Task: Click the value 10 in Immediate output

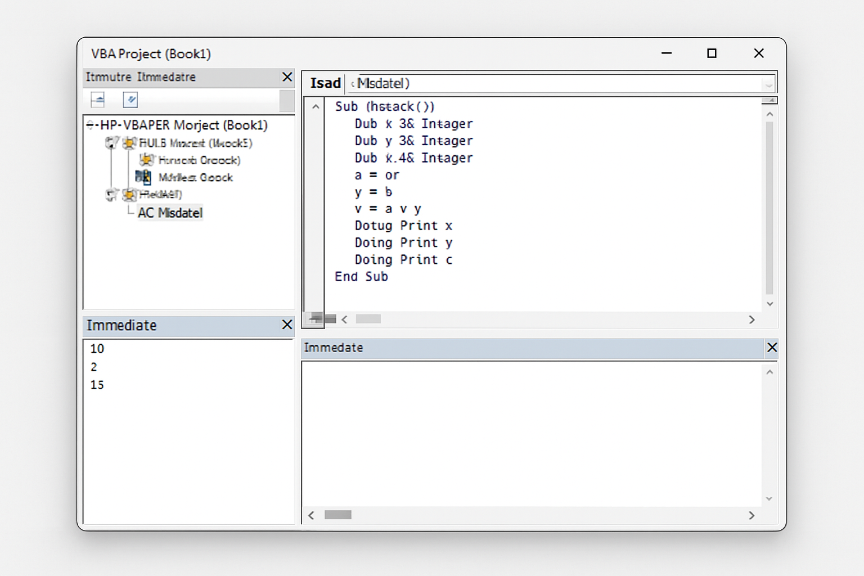Action: coord(97,349)
